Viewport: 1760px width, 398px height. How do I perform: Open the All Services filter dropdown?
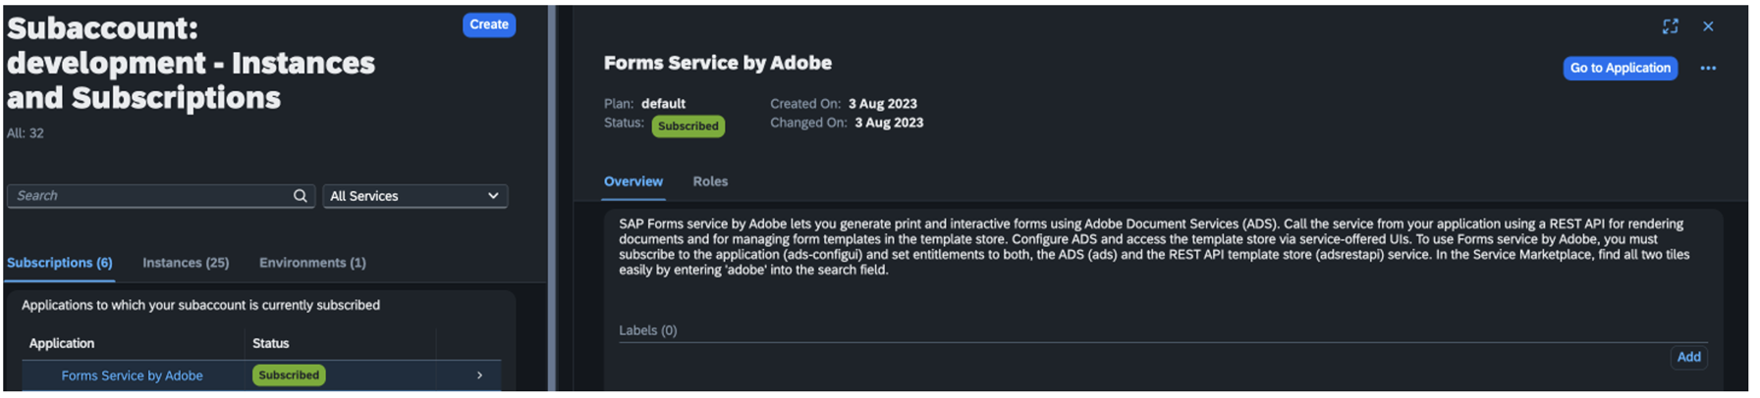tap(414, 196)
